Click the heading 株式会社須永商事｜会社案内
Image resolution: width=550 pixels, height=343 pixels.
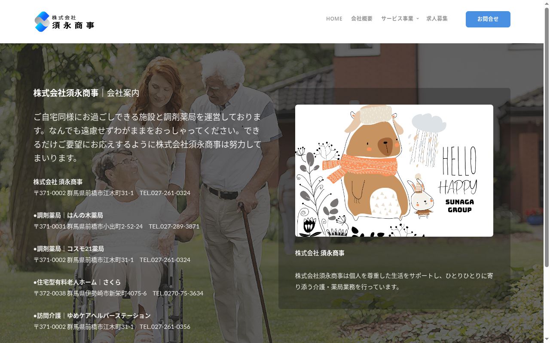coord(86,93)
